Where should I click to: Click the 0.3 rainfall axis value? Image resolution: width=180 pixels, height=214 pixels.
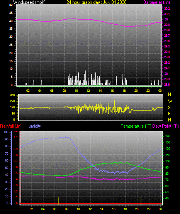tap(16, 185)
